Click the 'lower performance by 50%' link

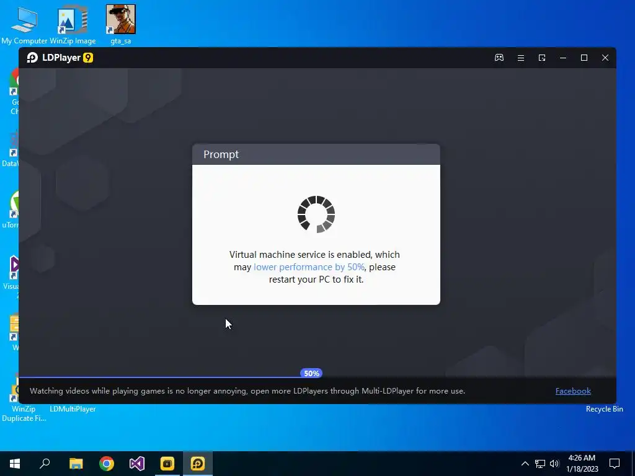(309, 267)
